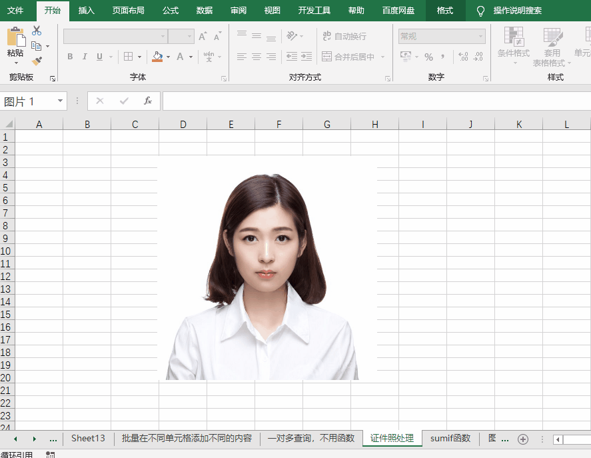Apply comma style
The height and width of the screenshot is (458, 591).
click(443, 57)
